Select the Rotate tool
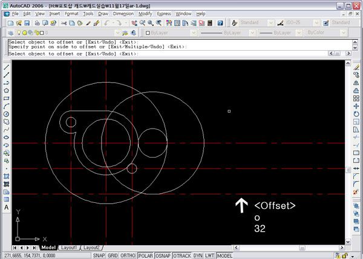Viewport: 363px width, 259px height. 356,114
